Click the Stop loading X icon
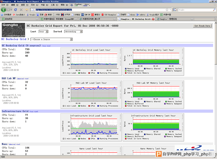 tap(21, 10)
